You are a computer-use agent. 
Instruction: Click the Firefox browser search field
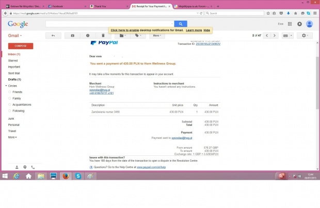point(234,13)
